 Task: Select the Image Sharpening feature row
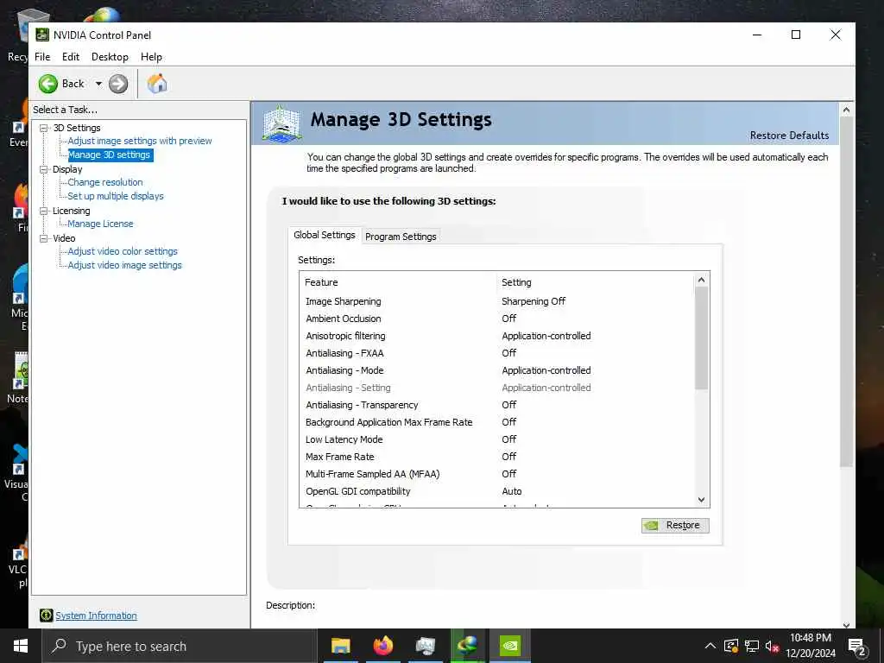tap(498, 301)
